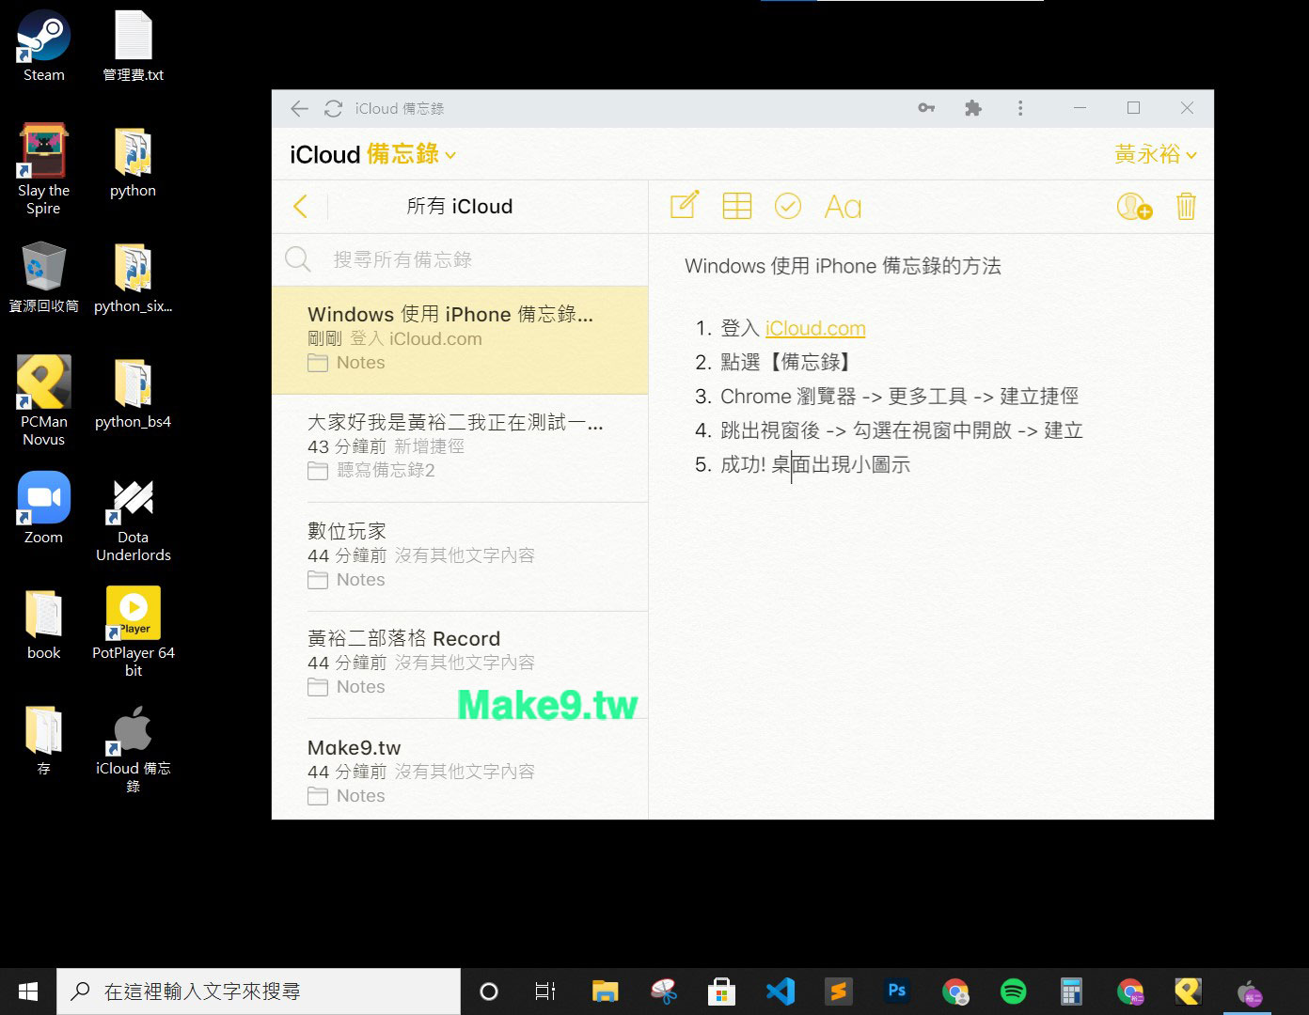The height and width of the screenshot is (1015, 1309).
Task: Open the Aa text format menu
Action: (843, 207)
